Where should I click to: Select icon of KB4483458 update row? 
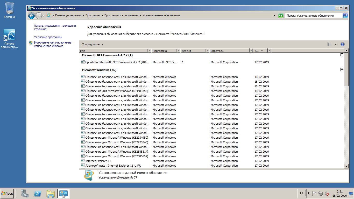(83, 91)
